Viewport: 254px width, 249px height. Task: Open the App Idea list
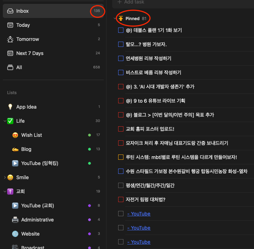(x=53, y=107)
